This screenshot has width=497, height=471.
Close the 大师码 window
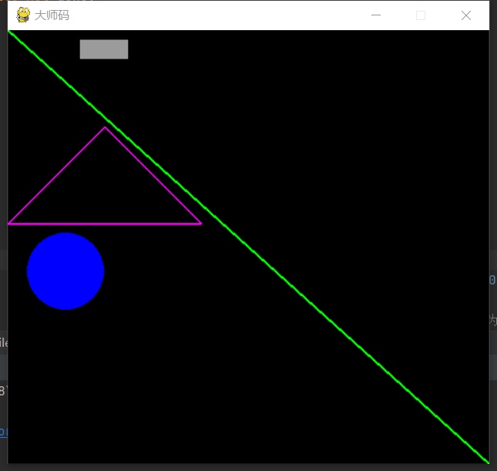point(466,15)
